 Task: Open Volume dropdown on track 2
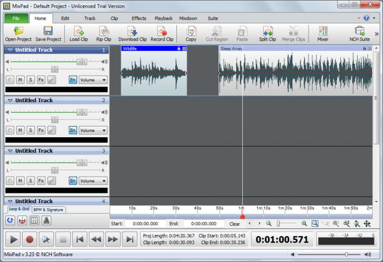tap(93, 130)
